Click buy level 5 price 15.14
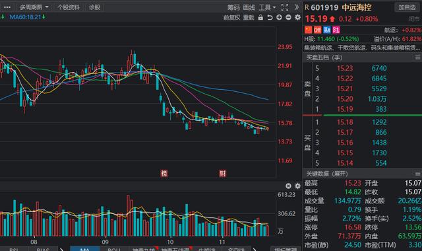The width and height of the screenshot is (422, 251). [x=345, y=163]
